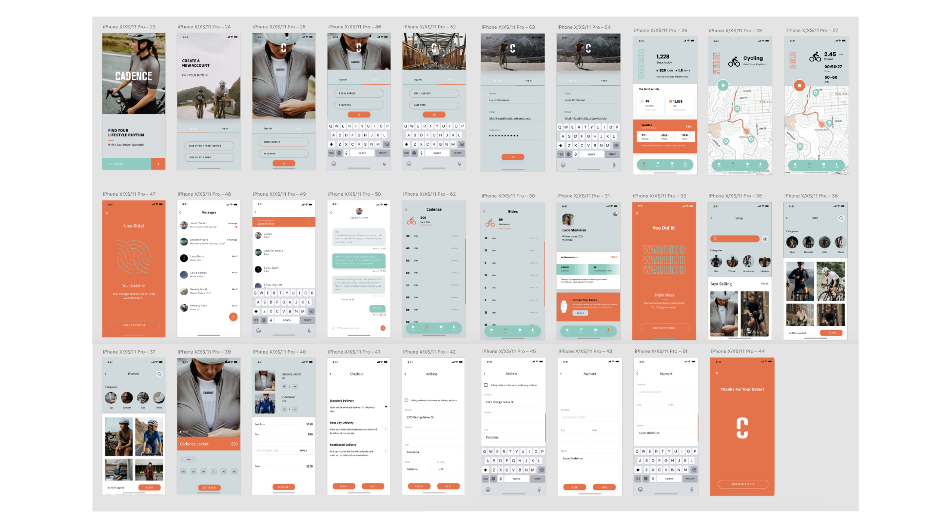
Task: Tap orange send arrow in Jason Tucker chat
Action: pyautogui.click(x=383, y=328)
